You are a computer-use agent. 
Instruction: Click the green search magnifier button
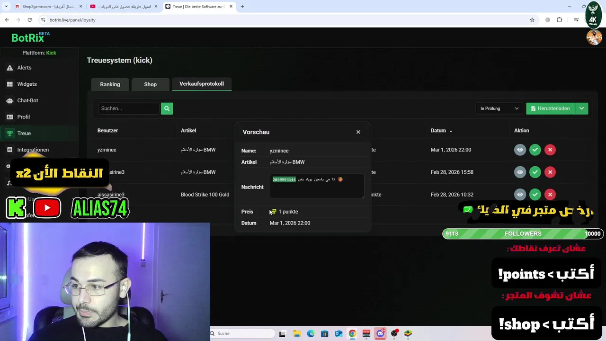pos(167,108)
